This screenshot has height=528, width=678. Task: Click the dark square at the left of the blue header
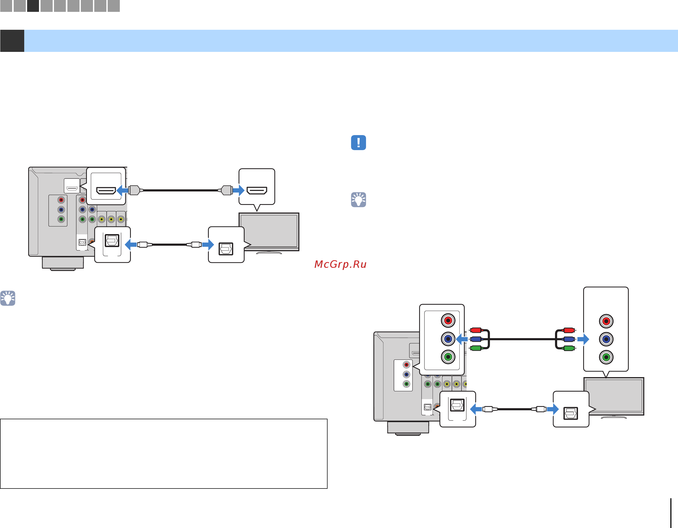click(x=12, y=41)
